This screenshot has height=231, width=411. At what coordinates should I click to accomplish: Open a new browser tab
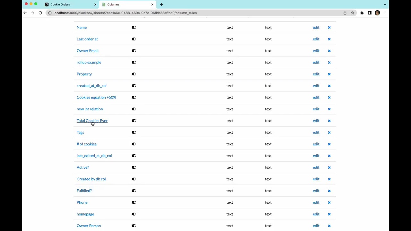pyautogui.click(x=161, y=4)
